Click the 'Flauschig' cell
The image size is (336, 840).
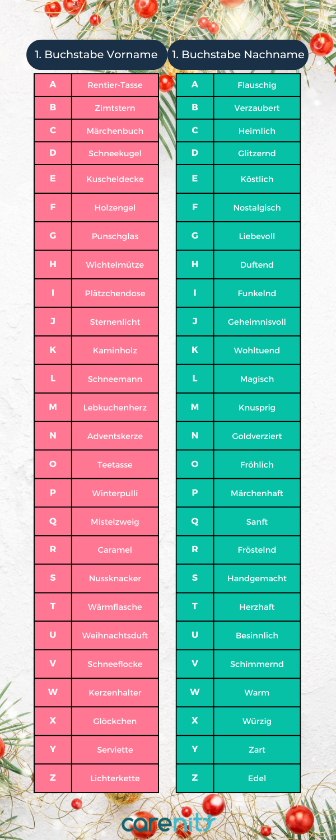click(256, 85)
